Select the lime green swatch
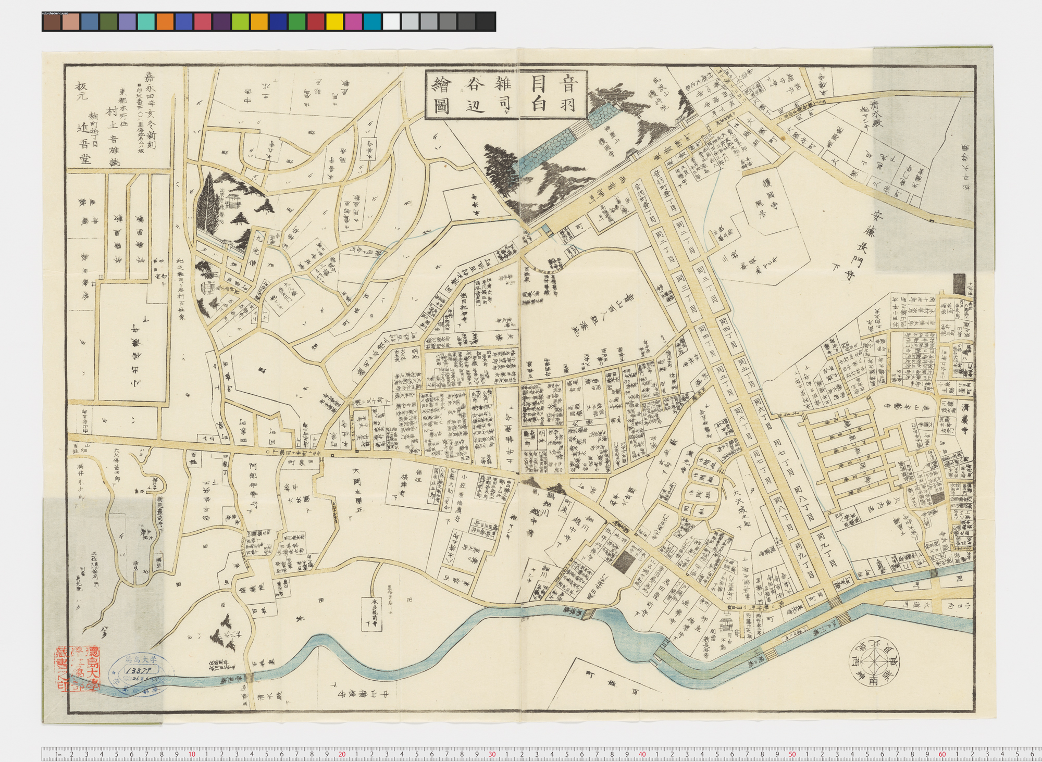Viewport: 1042px width, 762px height. tap(240, 22)
